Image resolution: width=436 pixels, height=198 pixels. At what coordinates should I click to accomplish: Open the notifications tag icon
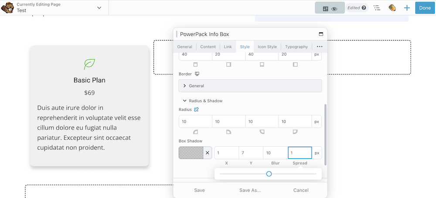(392, 8)
